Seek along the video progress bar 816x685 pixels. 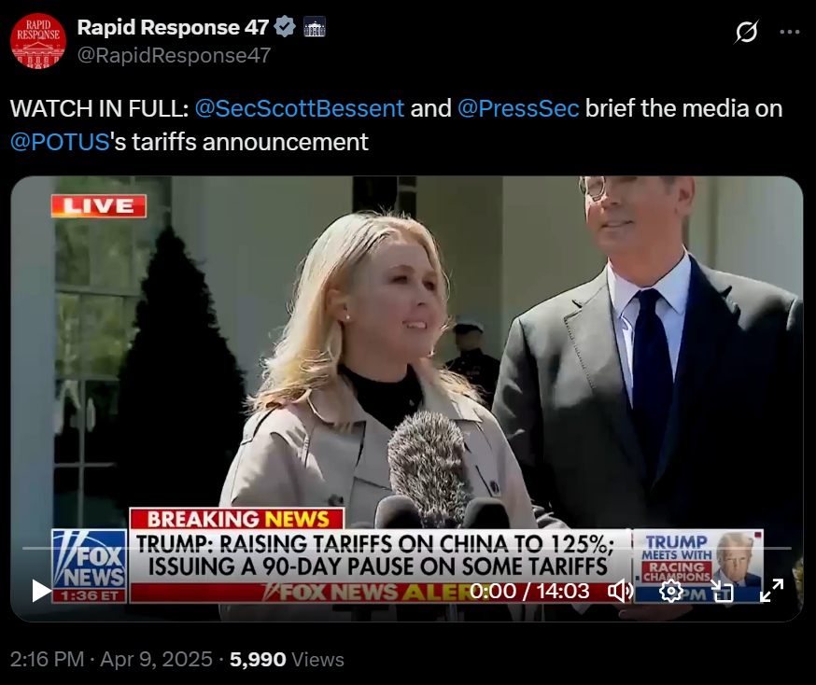[407, 548]
